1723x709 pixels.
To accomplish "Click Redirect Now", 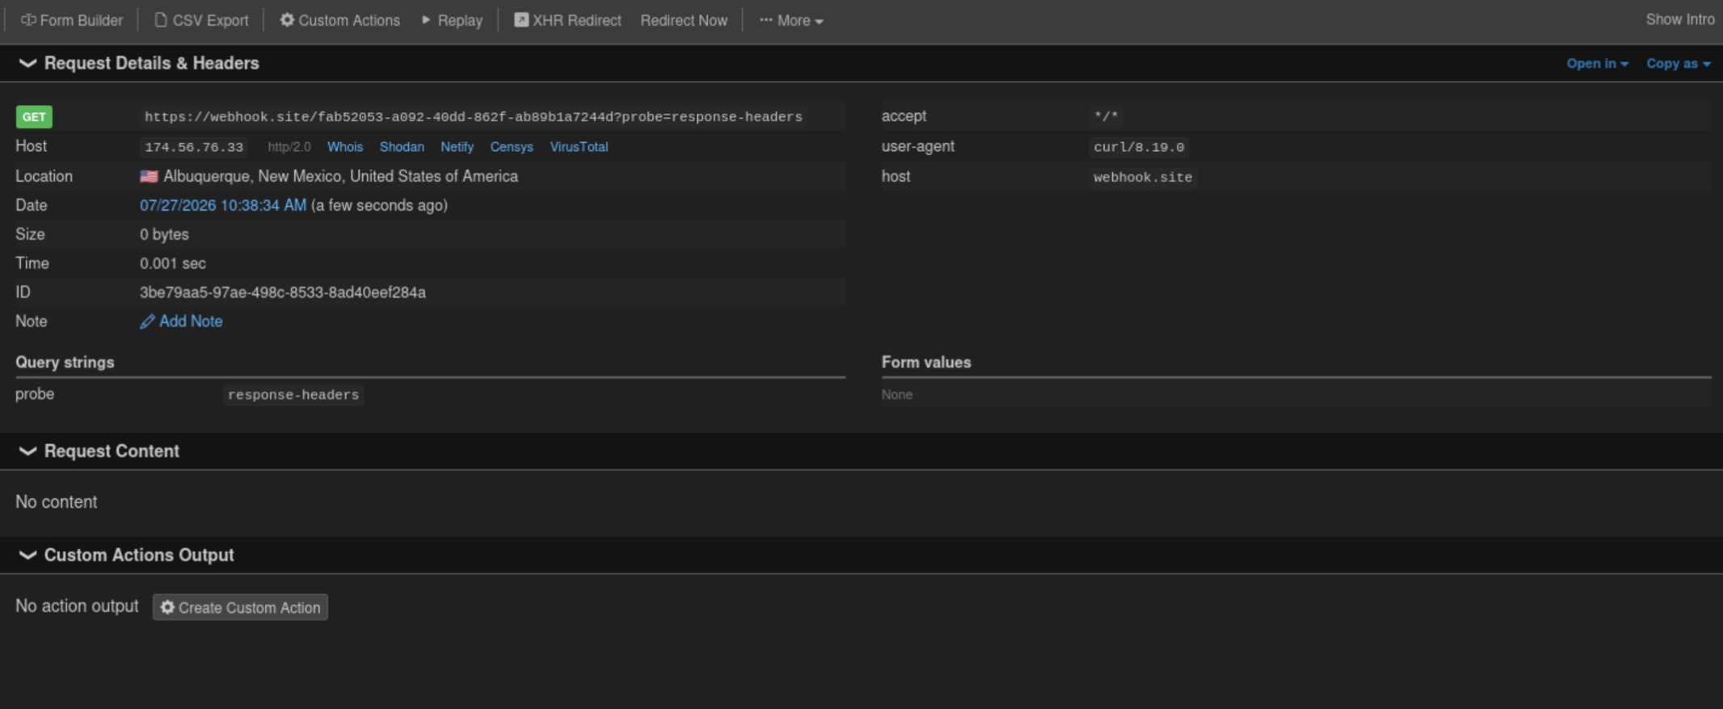I will click(684, 20).
